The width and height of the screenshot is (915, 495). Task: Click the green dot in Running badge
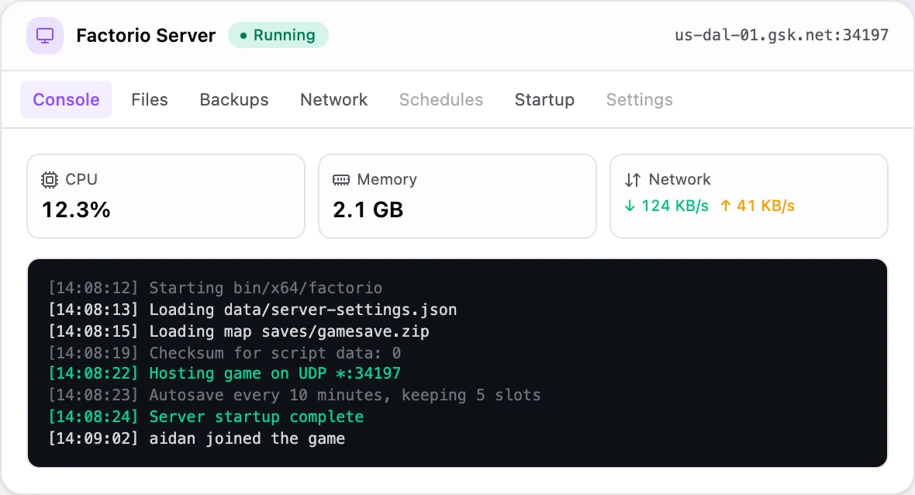[x=243, y=36]
